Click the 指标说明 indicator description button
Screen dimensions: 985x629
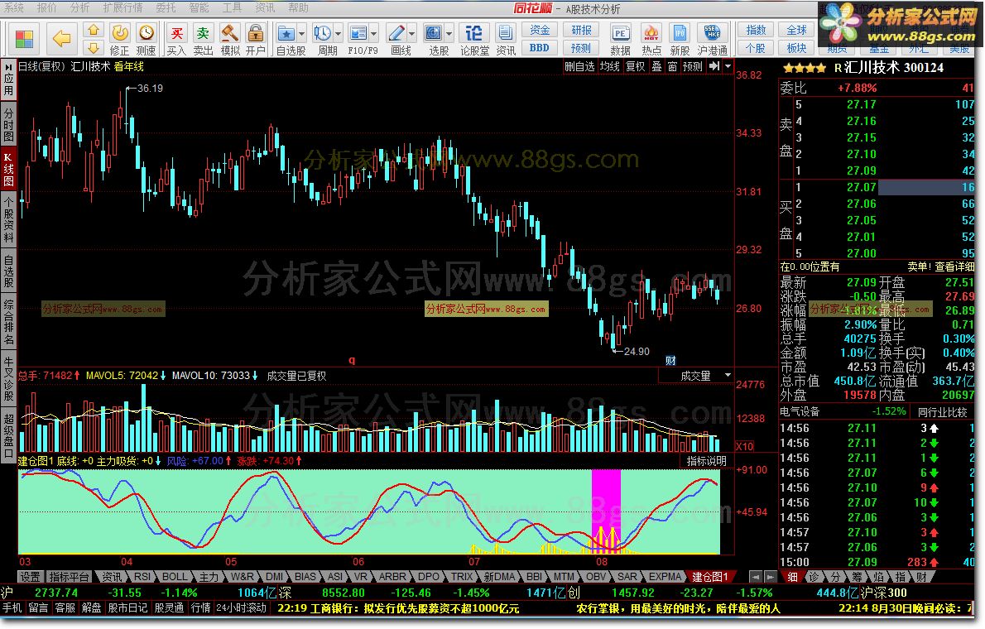(x=707, y=461)
